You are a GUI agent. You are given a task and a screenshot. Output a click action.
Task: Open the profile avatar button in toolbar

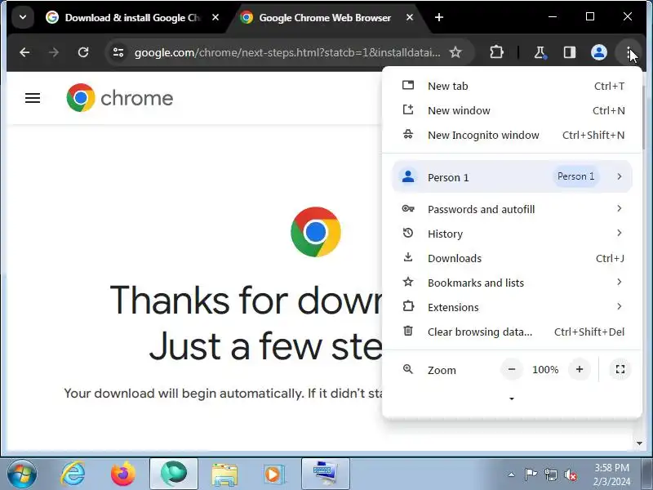pos(599,52)
